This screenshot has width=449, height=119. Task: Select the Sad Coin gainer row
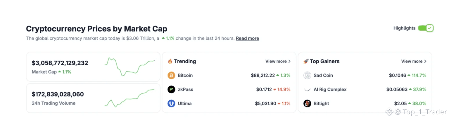365,75
